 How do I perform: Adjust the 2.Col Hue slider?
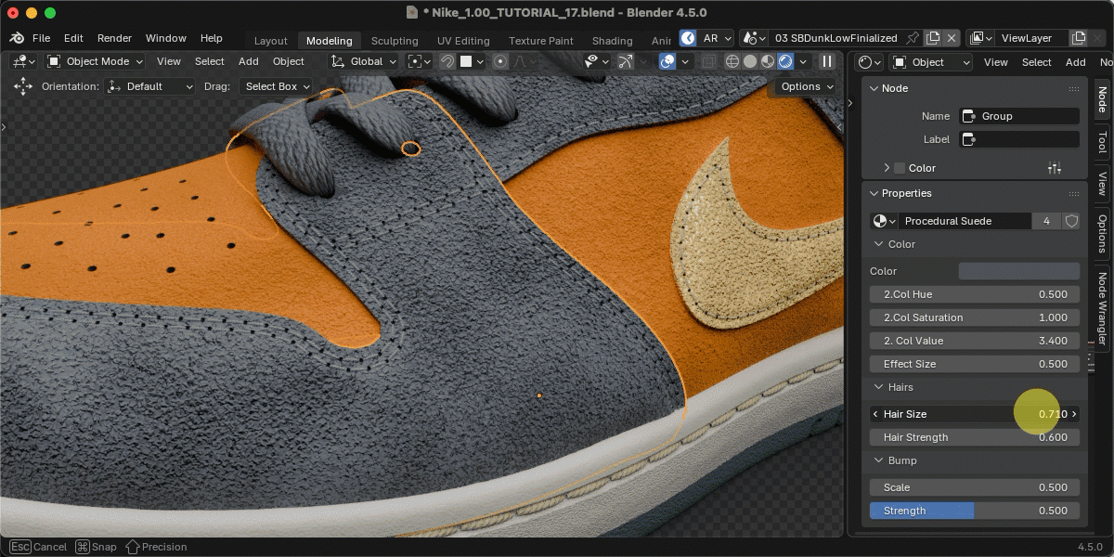tap(975, 294)
